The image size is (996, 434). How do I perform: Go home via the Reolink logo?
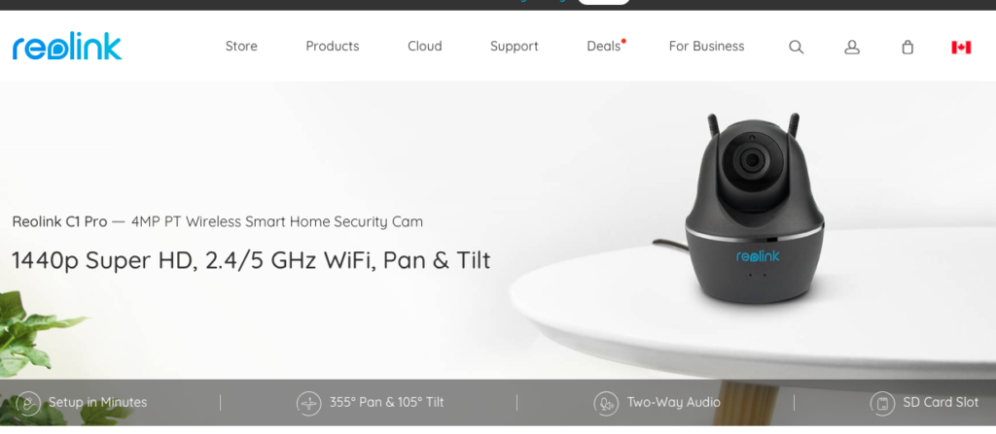point(67,47)
